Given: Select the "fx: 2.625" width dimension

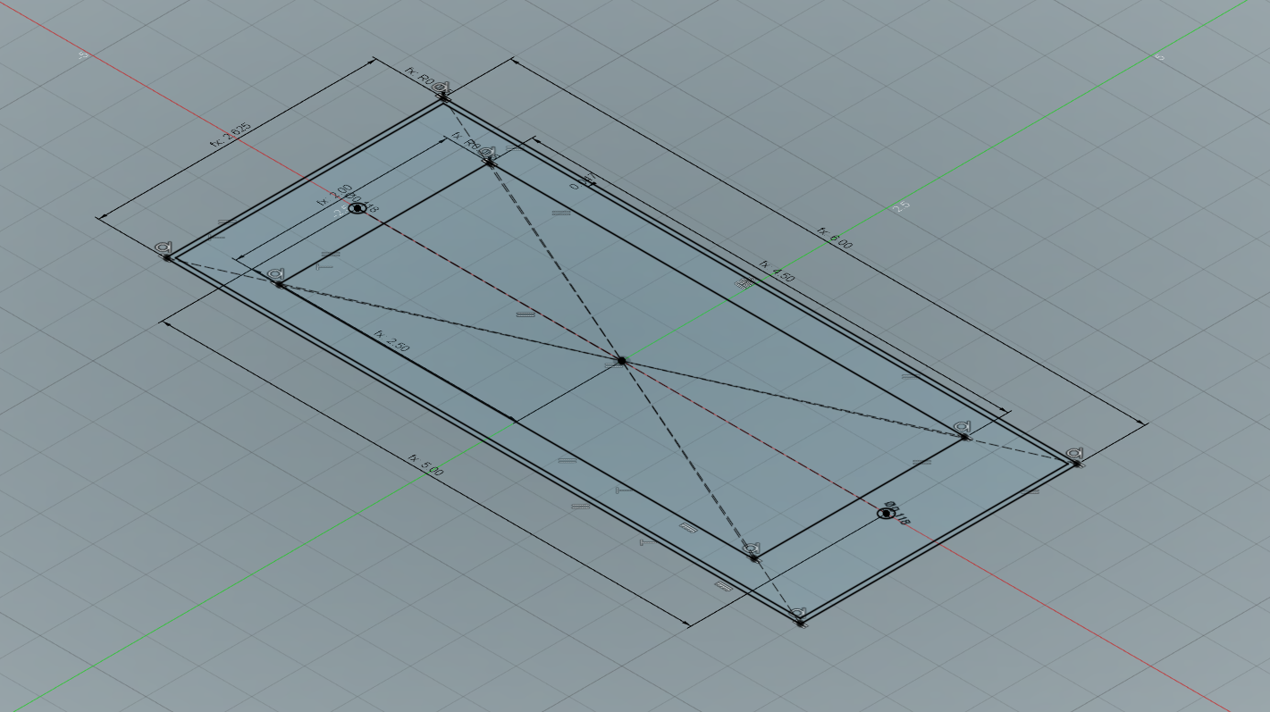Looking at the screenshot, I should (230, 136).
